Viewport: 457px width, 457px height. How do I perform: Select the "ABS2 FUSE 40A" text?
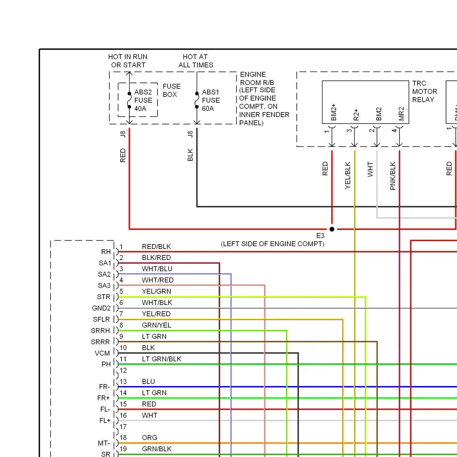(x=143, y=100)
